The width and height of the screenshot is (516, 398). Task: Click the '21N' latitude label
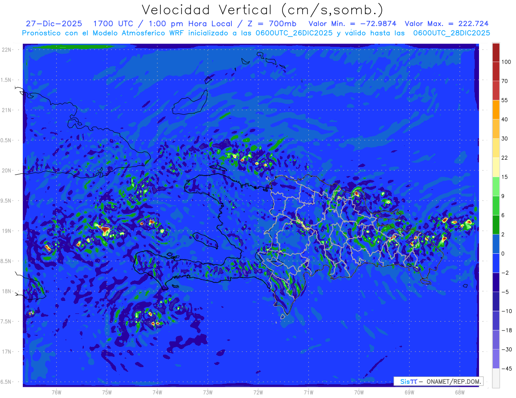7,110
